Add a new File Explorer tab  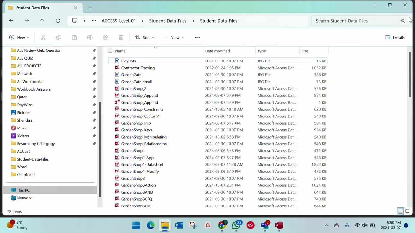point(90,8)
